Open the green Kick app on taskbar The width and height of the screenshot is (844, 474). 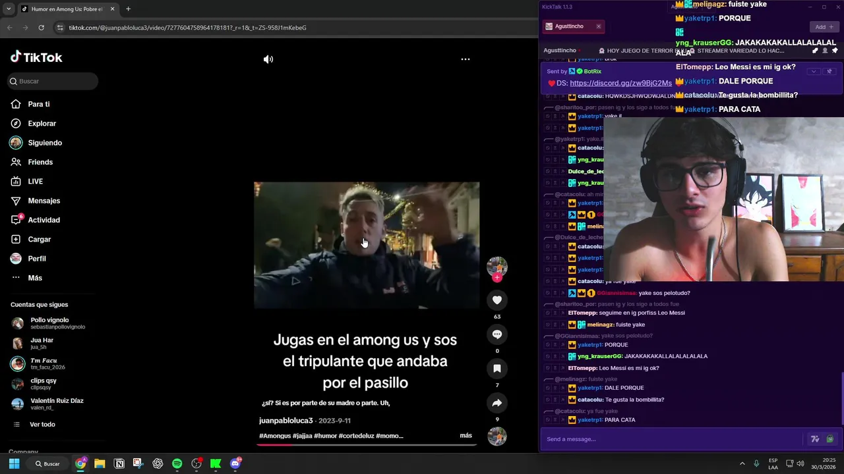pos(216,463)
